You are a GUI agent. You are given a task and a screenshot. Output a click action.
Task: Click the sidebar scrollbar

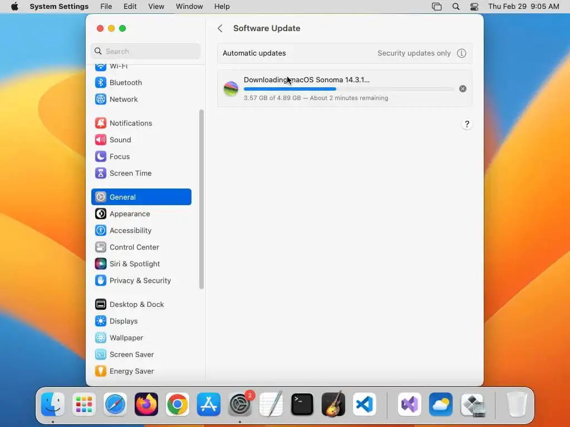pos(202,200)
